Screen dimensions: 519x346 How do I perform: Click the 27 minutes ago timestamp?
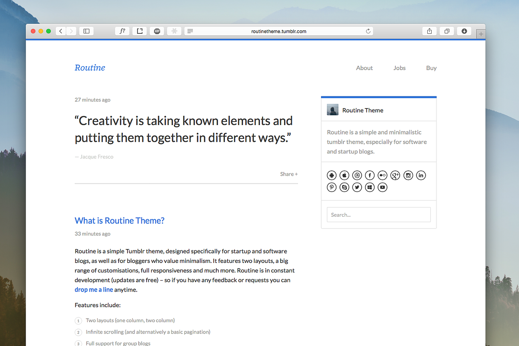93,100
